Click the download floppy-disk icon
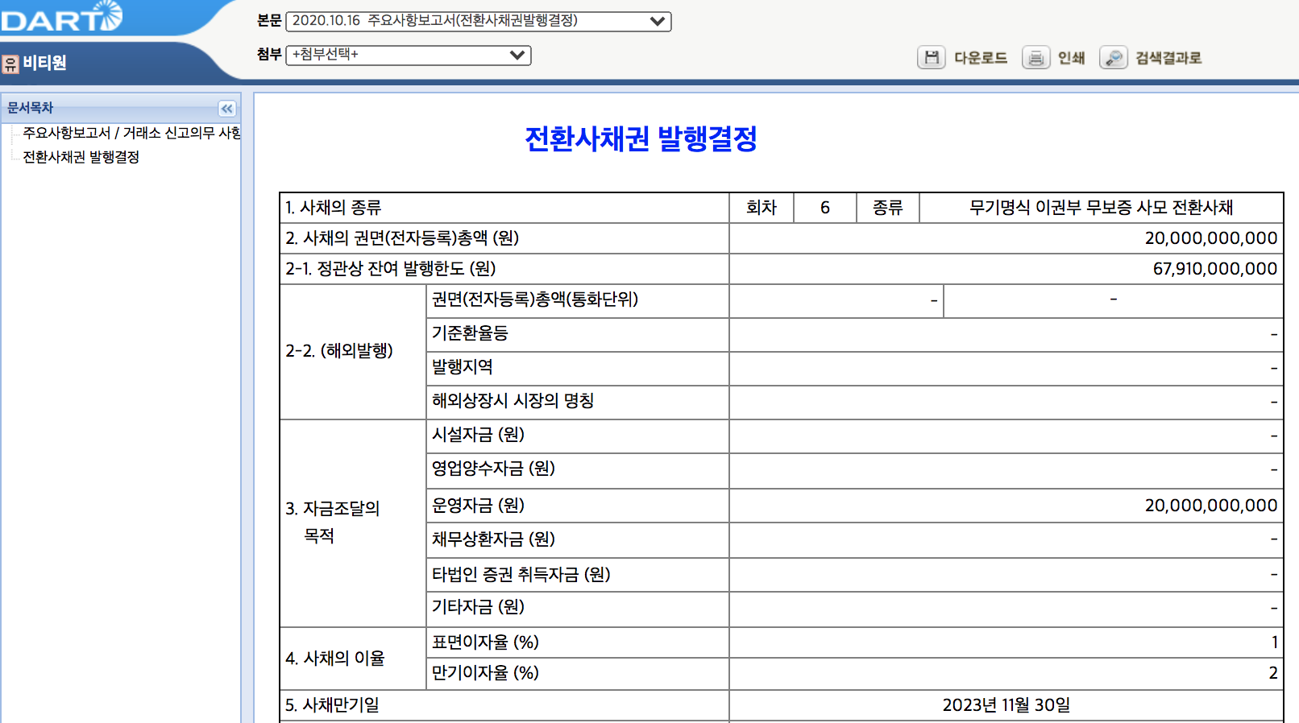 tap(932, 57)
